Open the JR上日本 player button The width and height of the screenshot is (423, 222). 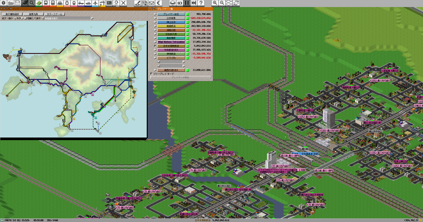[x=171, y=22]
